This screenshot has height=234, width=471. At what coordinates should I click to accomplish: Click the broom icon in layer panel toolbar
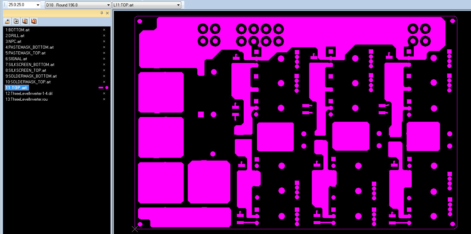tap(7, 21)
